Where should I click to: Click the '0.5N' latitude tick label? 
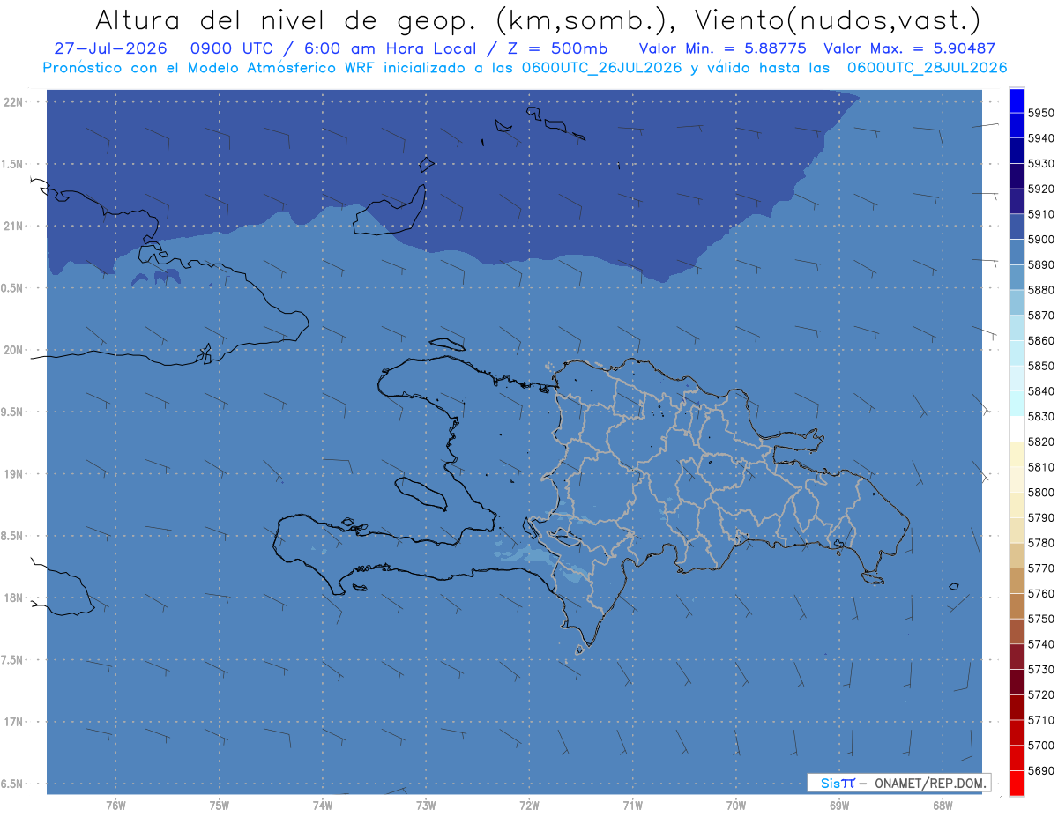(x=13, y=288)
